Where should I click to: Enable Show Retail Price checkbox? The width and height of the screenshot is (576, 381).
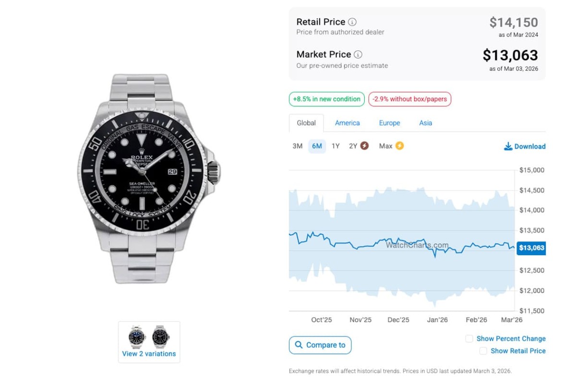point(483,351)
